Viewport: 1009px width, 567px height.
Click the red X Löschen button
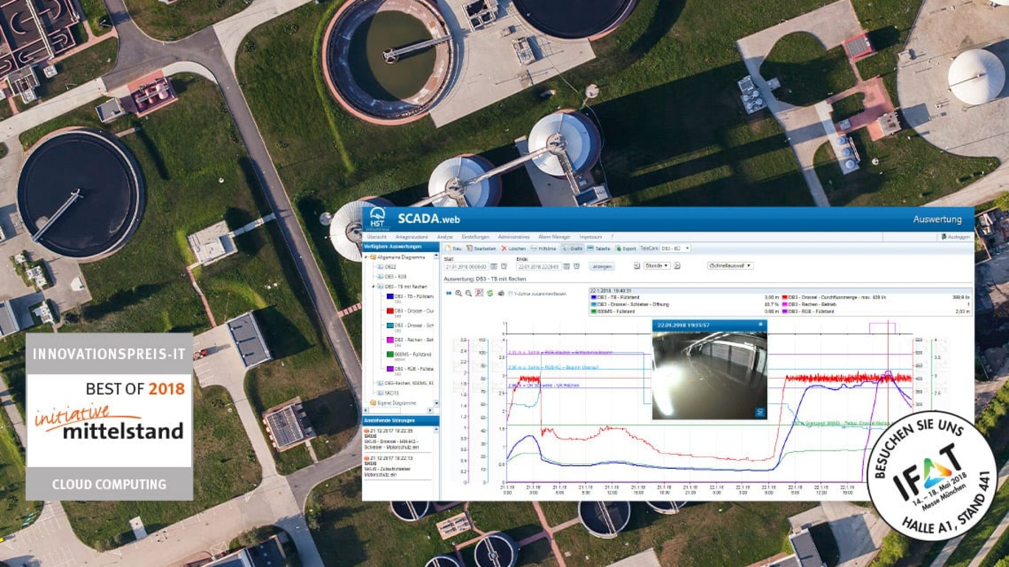pyautogui.click(x=513, y=248)
